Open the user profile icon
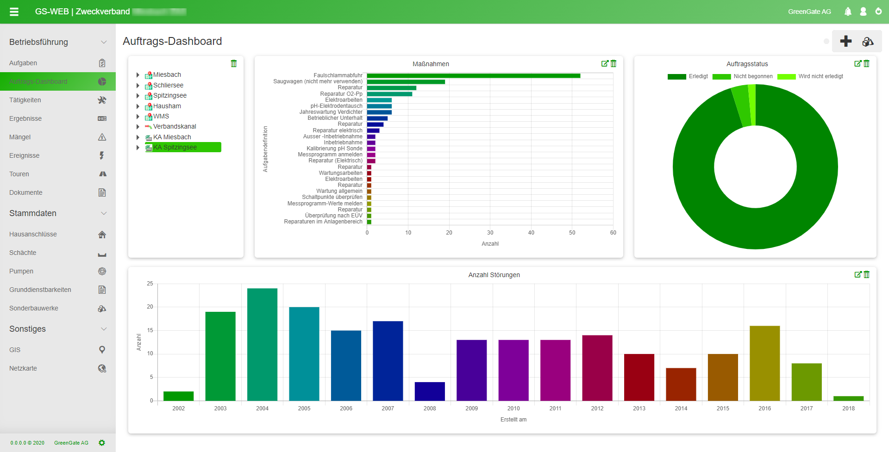Viewport: 889px width, 452px height. click(x=863, y=12)
